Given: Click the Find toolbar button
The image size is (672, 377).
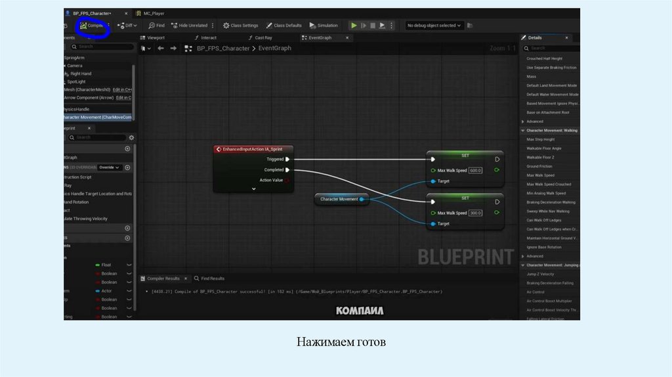Looking at the screenshot, I should (x=156, y=26).
